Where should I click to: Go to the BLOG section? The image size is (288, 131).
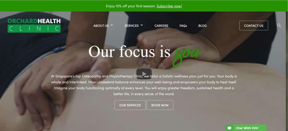[x=202, y=26]
